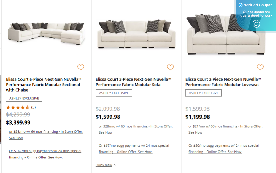Click the chevron next to Quick View

click(x=114, y=165)
